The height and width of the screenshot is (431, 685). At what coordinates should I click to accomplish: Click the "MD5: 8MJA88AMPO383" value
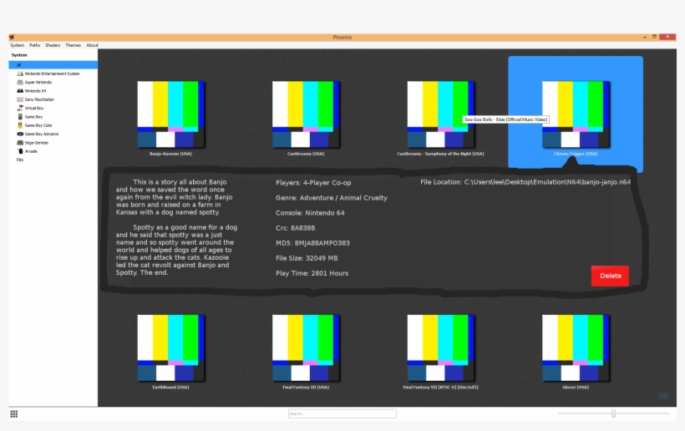pos(312,243)
